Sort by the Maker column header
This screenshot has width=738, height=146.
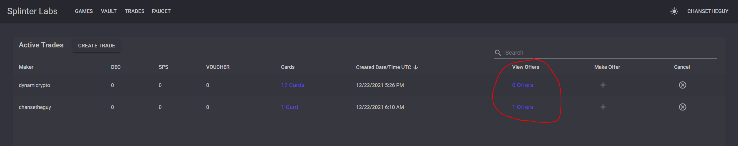pos(26,67)
